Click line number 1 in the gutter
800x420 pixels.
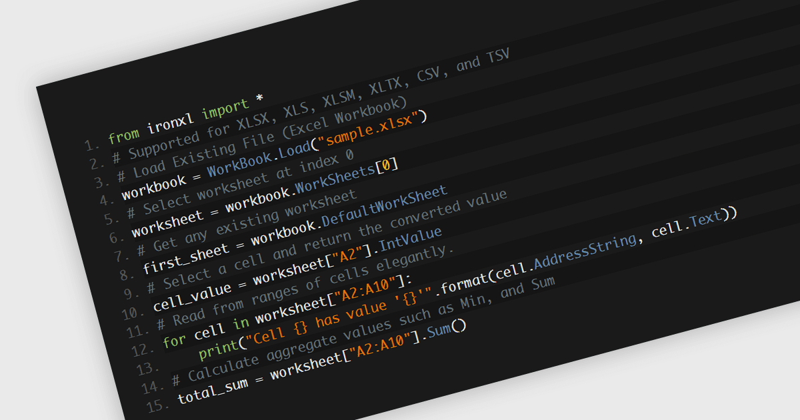[93, 143]
